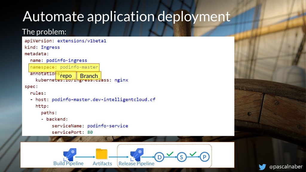Click the green checkmark after stage D

click(170, 154)
